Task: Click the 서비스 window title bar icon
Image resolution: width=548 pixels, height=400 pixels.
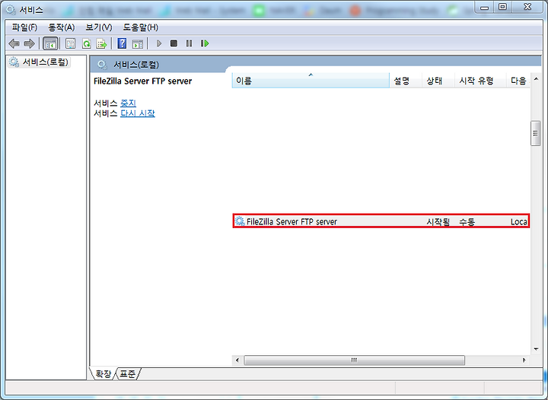Action: coord(11,10)
